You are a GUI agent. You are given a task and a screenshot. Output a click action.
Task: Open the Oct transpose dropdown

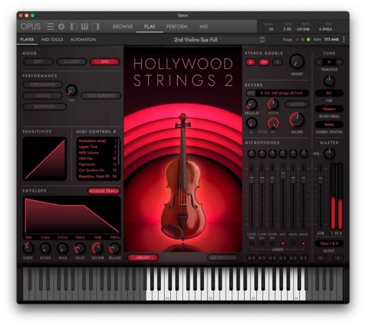click(x=329, y=93)
